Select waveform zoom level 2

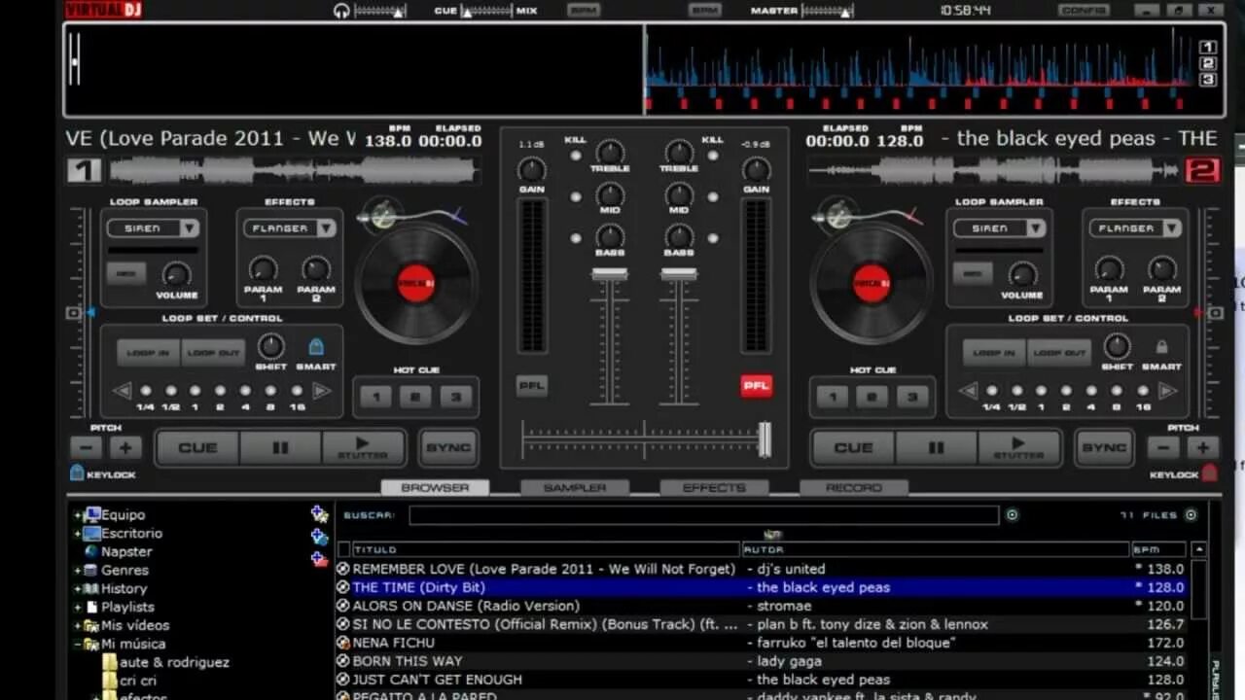[1208, 63]
